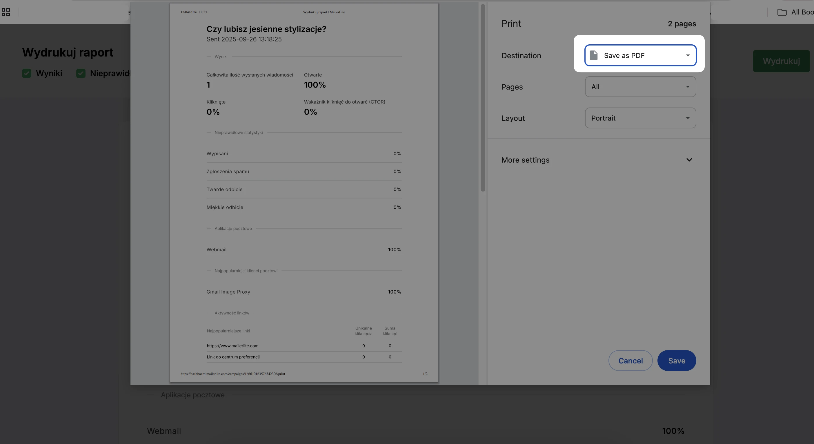Uncheck the Nieprawidłowe statystyki checkbox
This screenshot has height=444, width=814.
(x=81, y=73)
